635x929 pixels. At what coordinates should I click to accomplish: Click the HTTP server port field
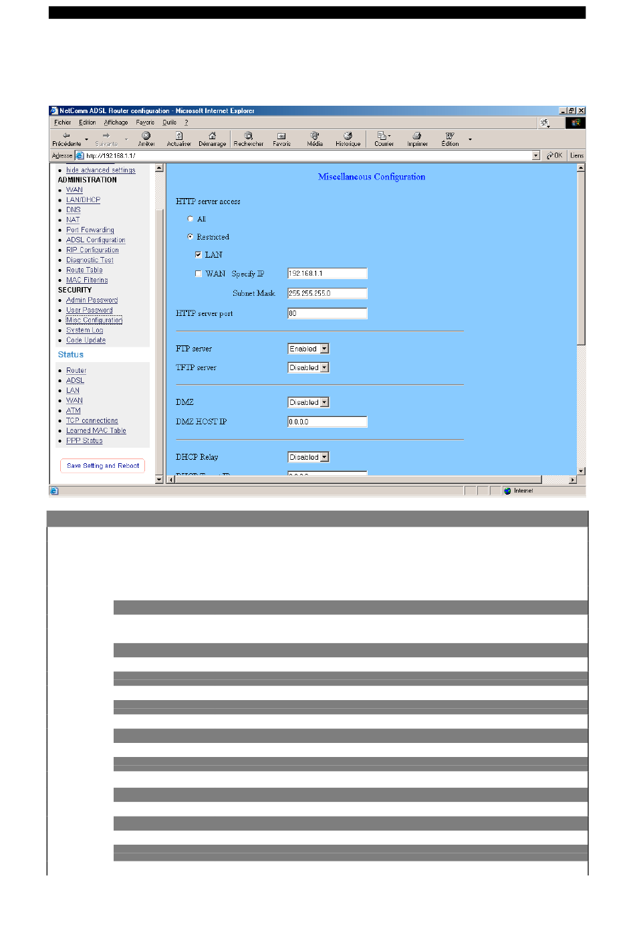tap(328, 313)
